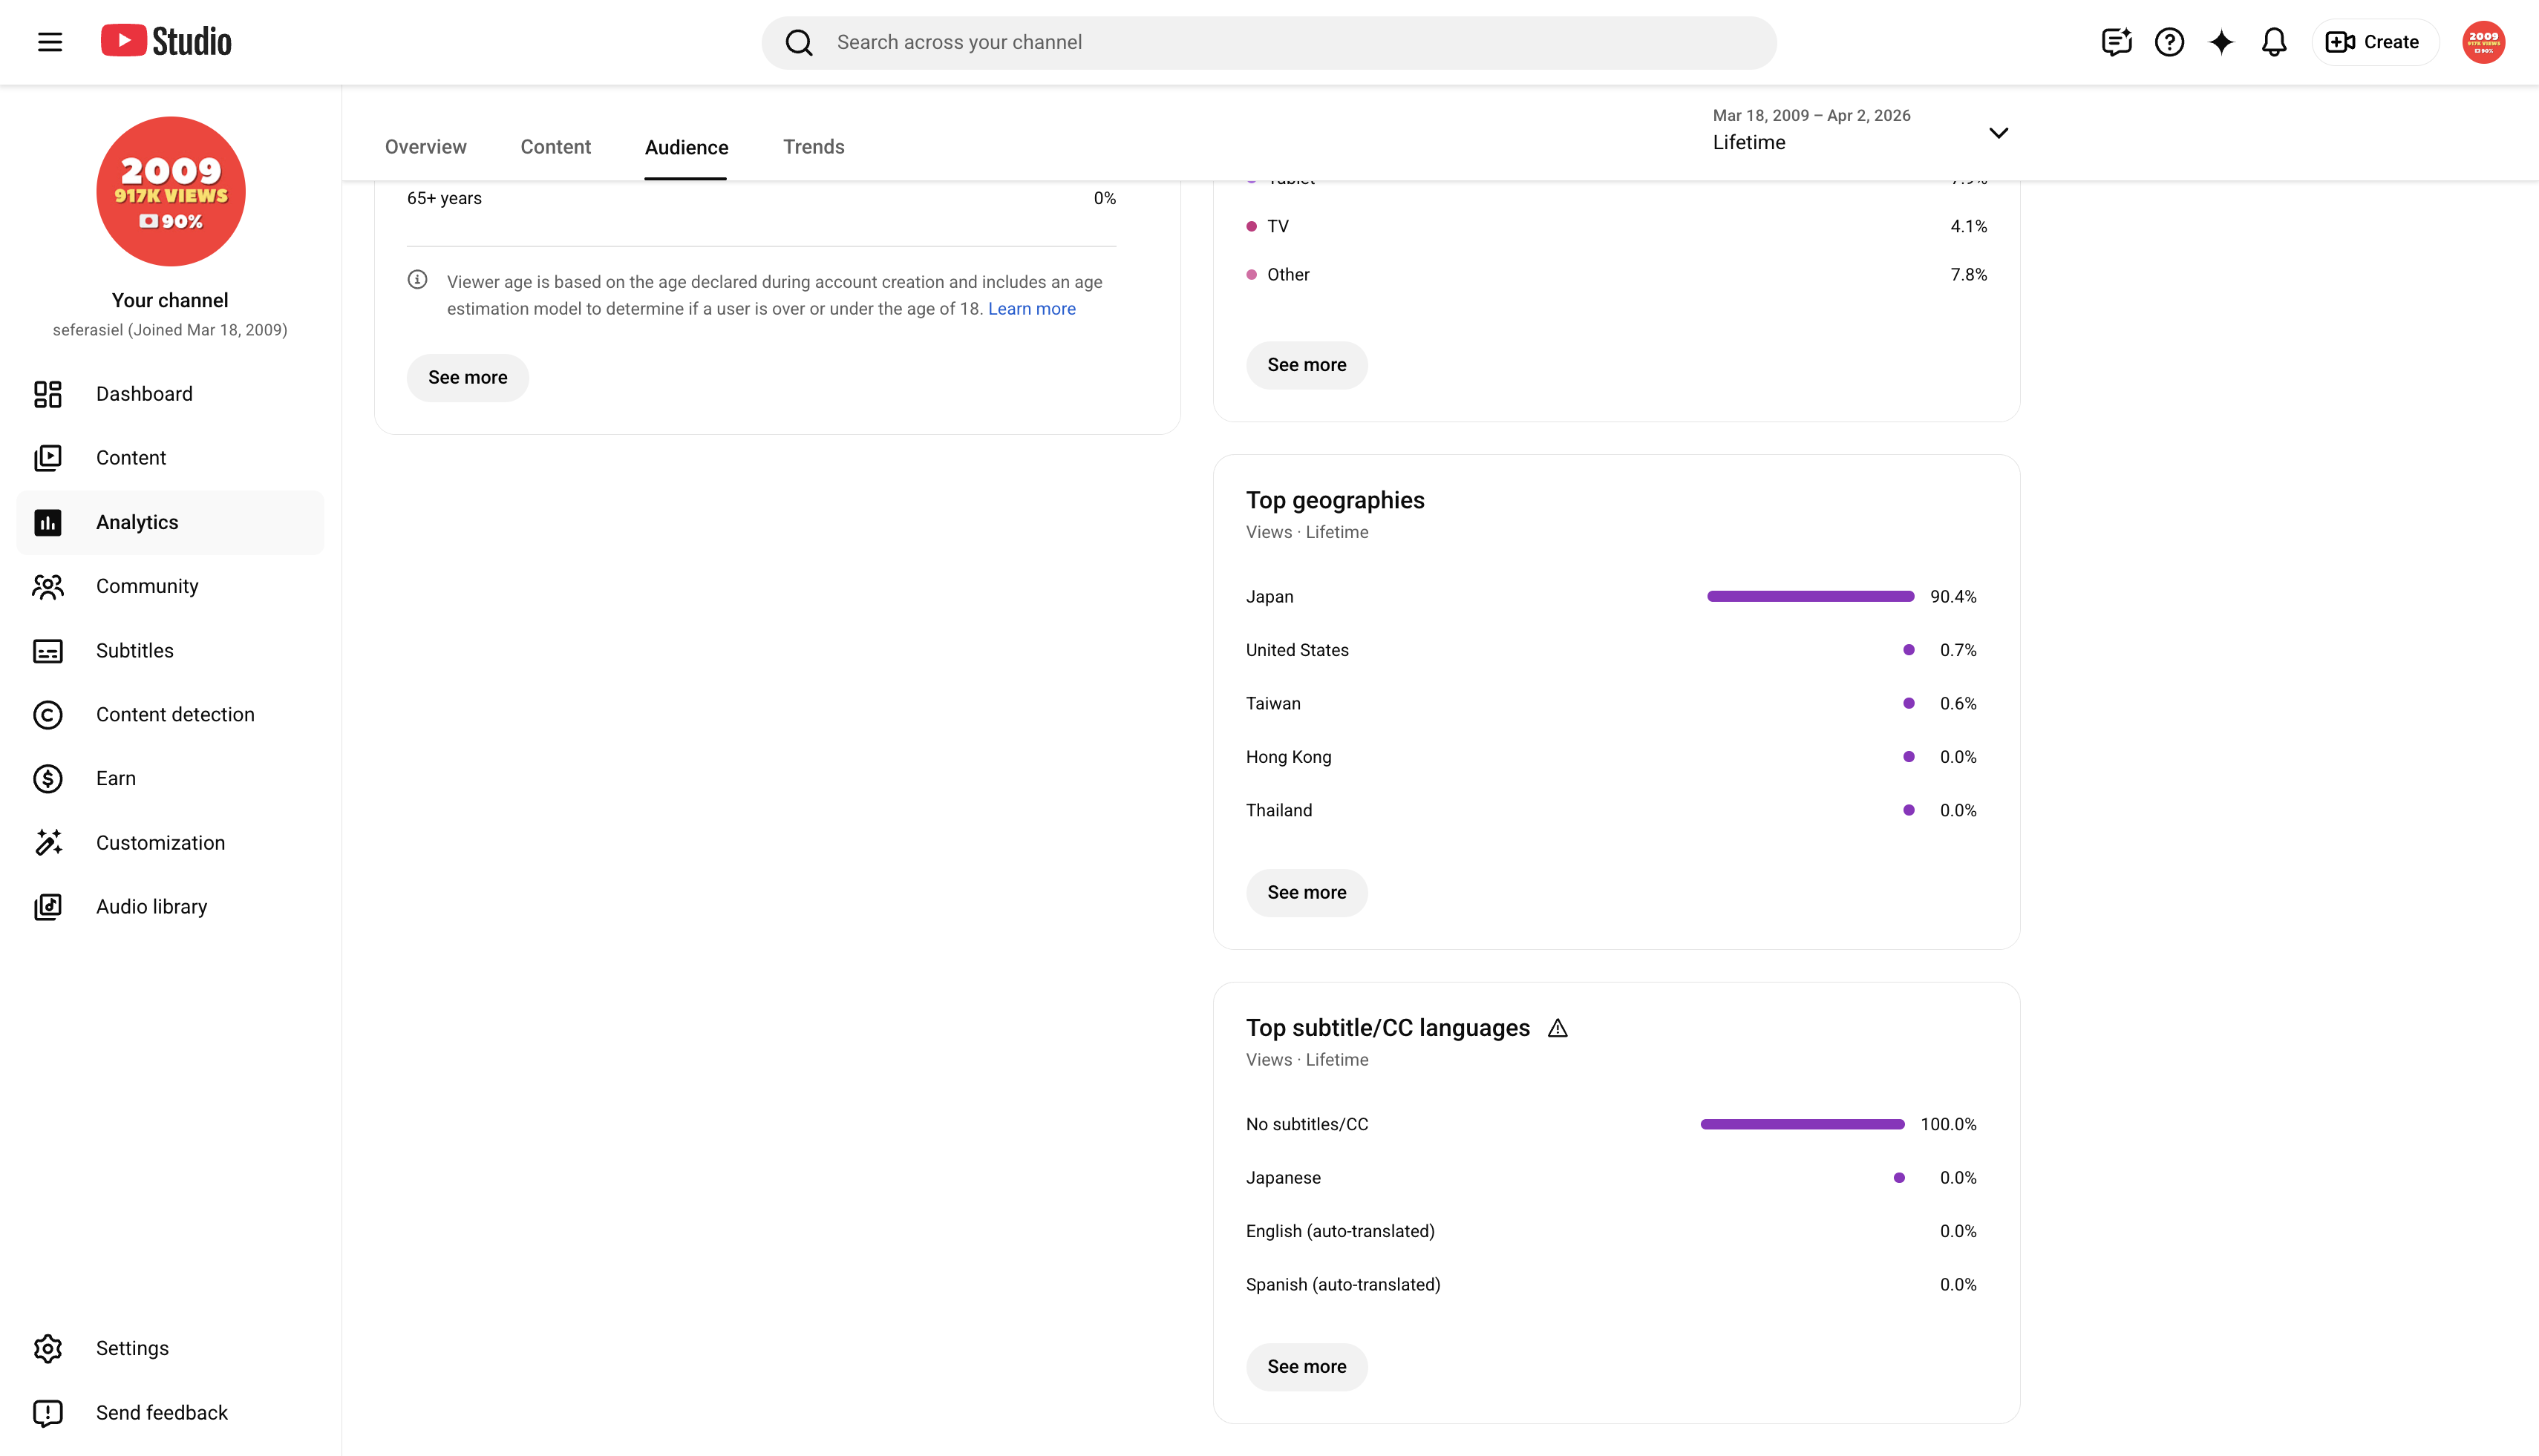Click the Community people icon
Image resolution: width=2539 pixels, height=1456 pixels.
(x=48, y=586)
